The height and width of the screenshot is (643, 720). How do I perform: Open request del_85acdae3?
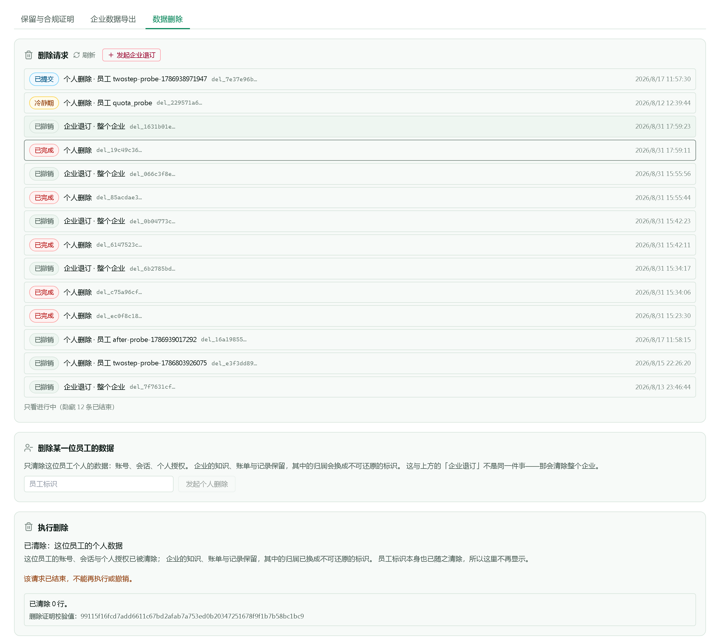coord(360,198)
